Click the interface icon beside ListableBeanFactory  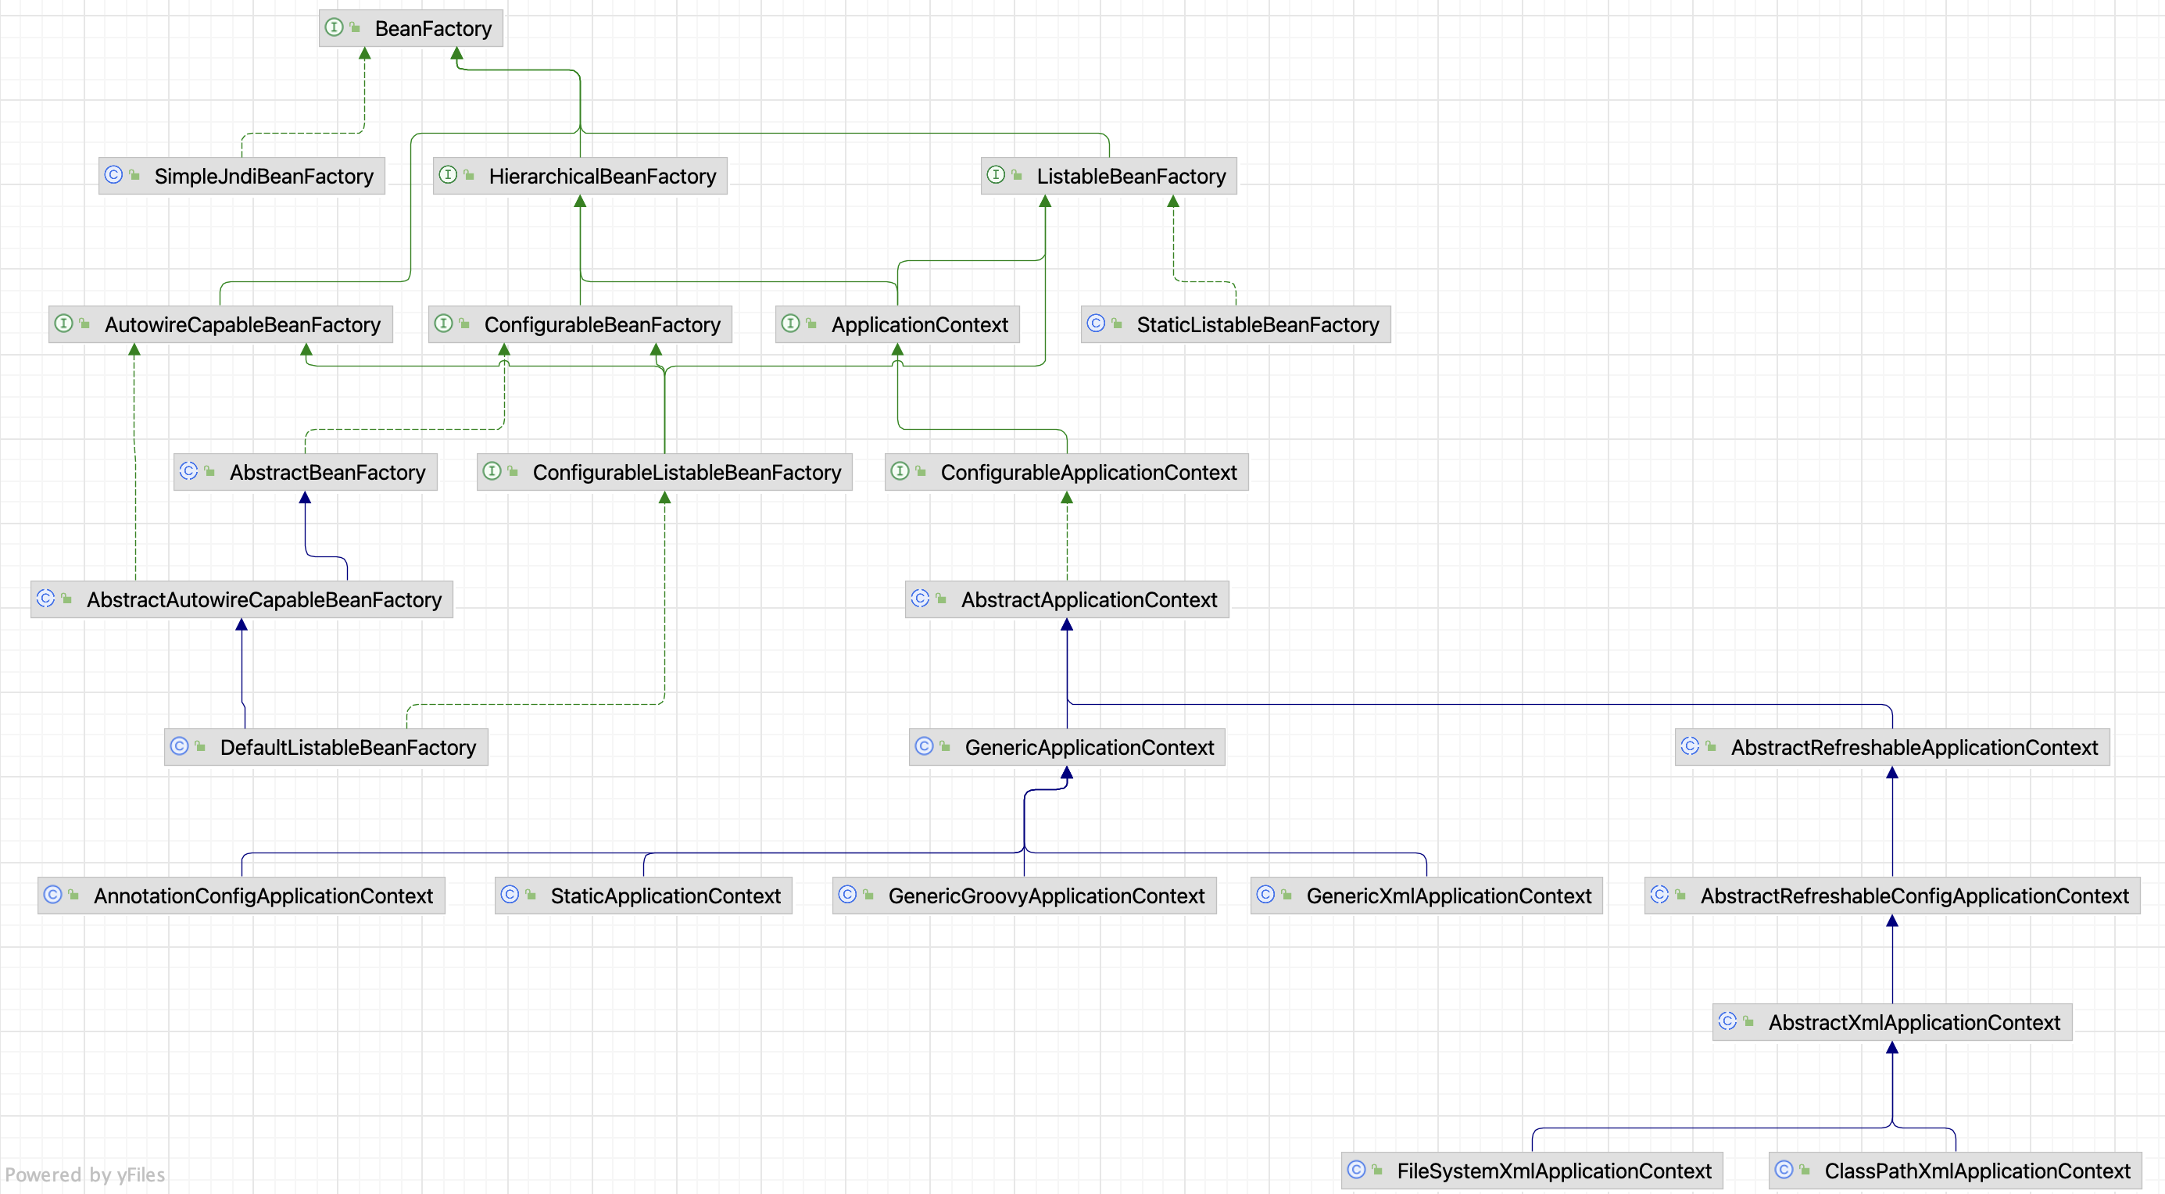(x=995, y=175)
